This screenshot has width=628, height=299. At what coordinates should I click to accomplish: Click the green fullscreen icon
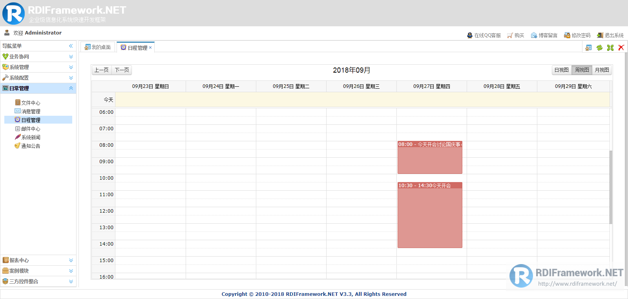tap(610, 47)
